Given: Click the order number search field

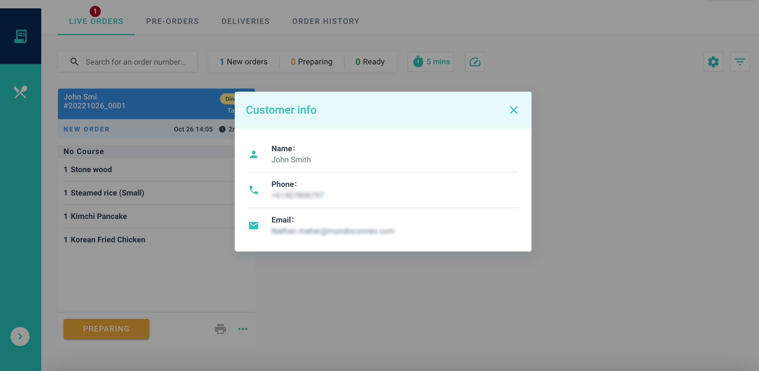Looking at the screenshot, I should point(135,62).
